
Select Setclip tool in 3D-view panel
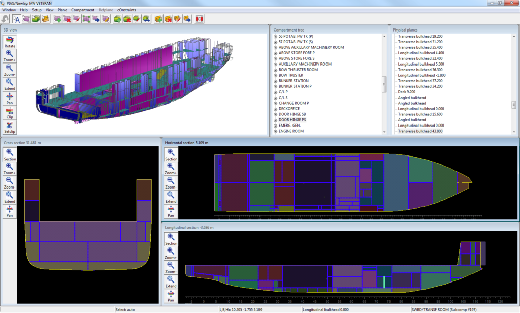10,127
